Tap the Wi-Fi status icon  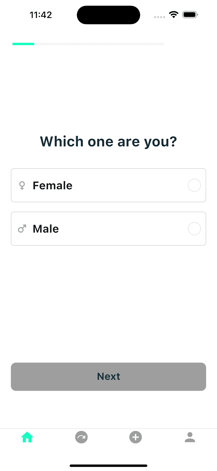[x=174, y=15]
